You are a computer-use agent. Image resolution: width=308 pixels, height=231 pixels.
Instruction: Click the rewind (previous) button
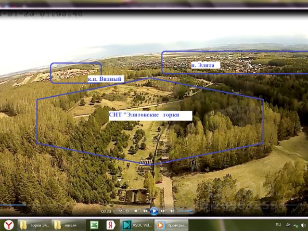click(x=145, y=211)
